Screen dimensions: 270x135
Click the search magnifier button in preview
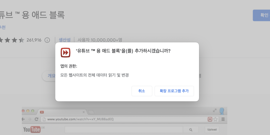191,130
